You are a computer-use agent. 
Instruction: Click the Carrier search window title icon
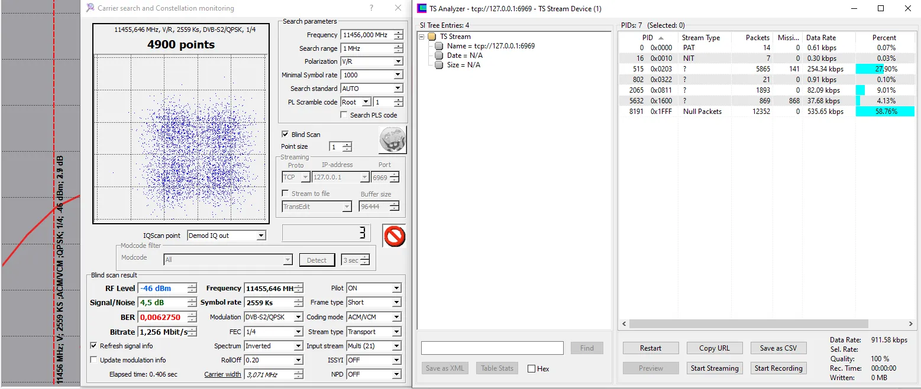tap(90, 8)
